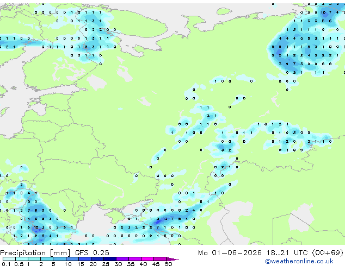Click the 5–10 mm legend color swatch
This screenshot has width=345, height=266.
(59, 259)
